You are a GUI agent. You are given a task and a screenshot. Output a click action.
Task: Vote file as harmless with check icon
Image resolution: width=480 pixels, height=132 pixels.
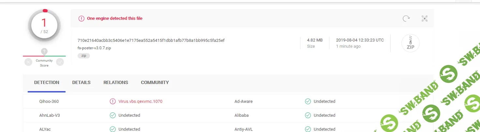tap(60, 62)
